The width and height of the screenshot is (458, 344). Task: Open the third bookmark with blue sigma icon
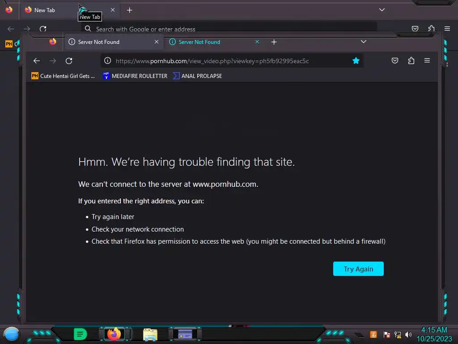[x=197, y=76]
